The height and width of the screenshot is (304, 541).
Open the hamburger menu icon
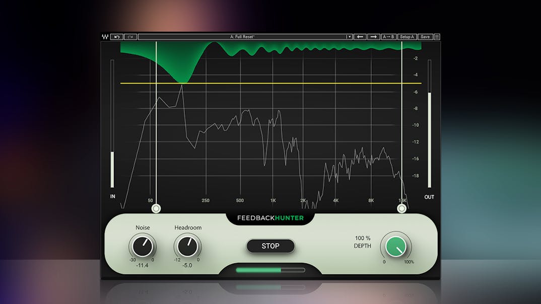(x=437, y=37)
